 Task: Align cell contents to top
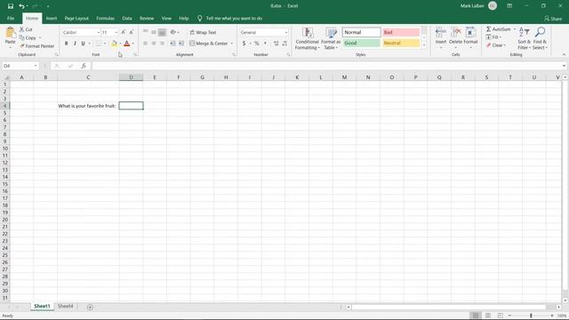(x=145, y=32)
